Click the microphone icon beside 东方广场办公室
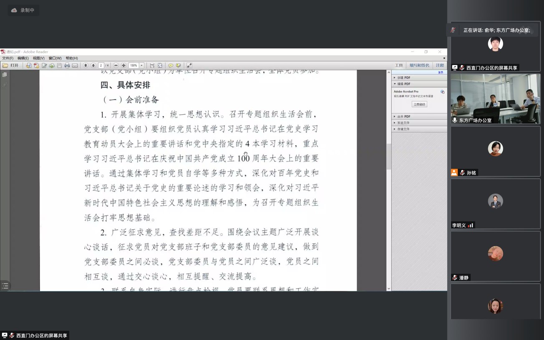Screen dimensions: 544x340 (x=455, y=120)
